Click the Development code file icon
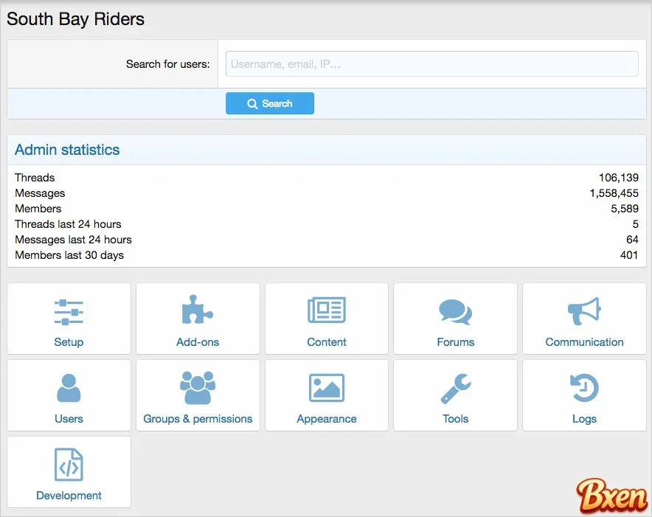Image resolution: width=652 pixels, height=517 pixels. 69,465
